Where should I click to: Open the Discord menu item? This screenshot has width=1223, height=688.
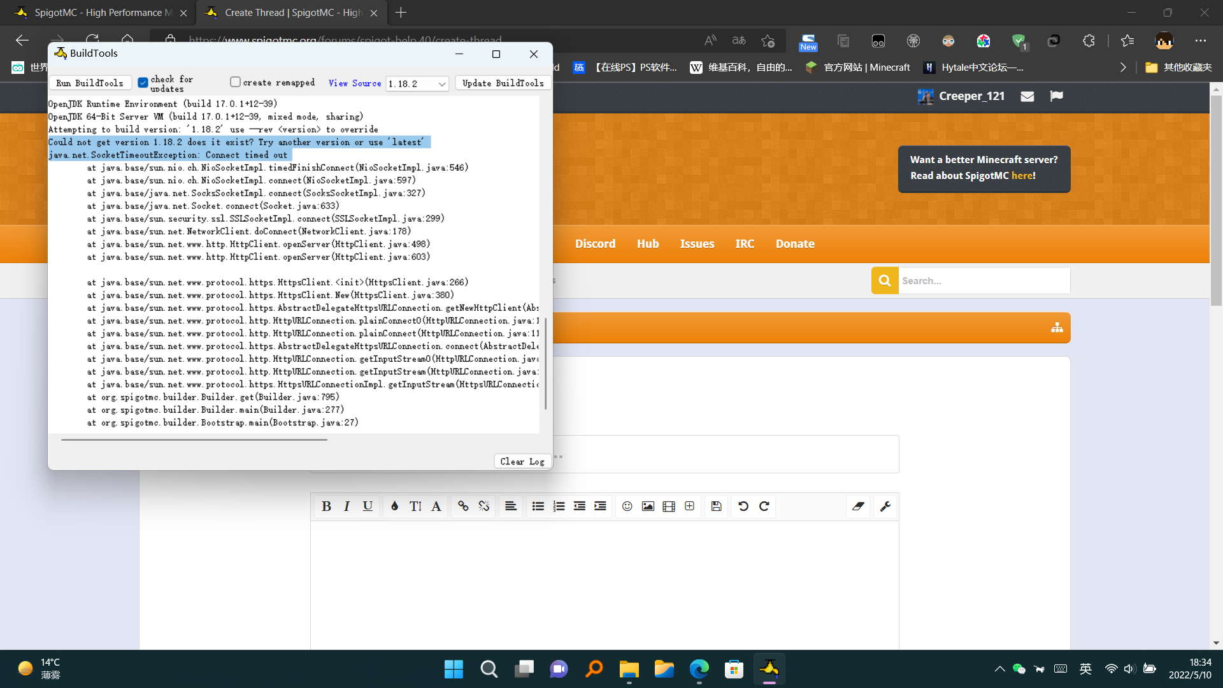click(595, 243)
